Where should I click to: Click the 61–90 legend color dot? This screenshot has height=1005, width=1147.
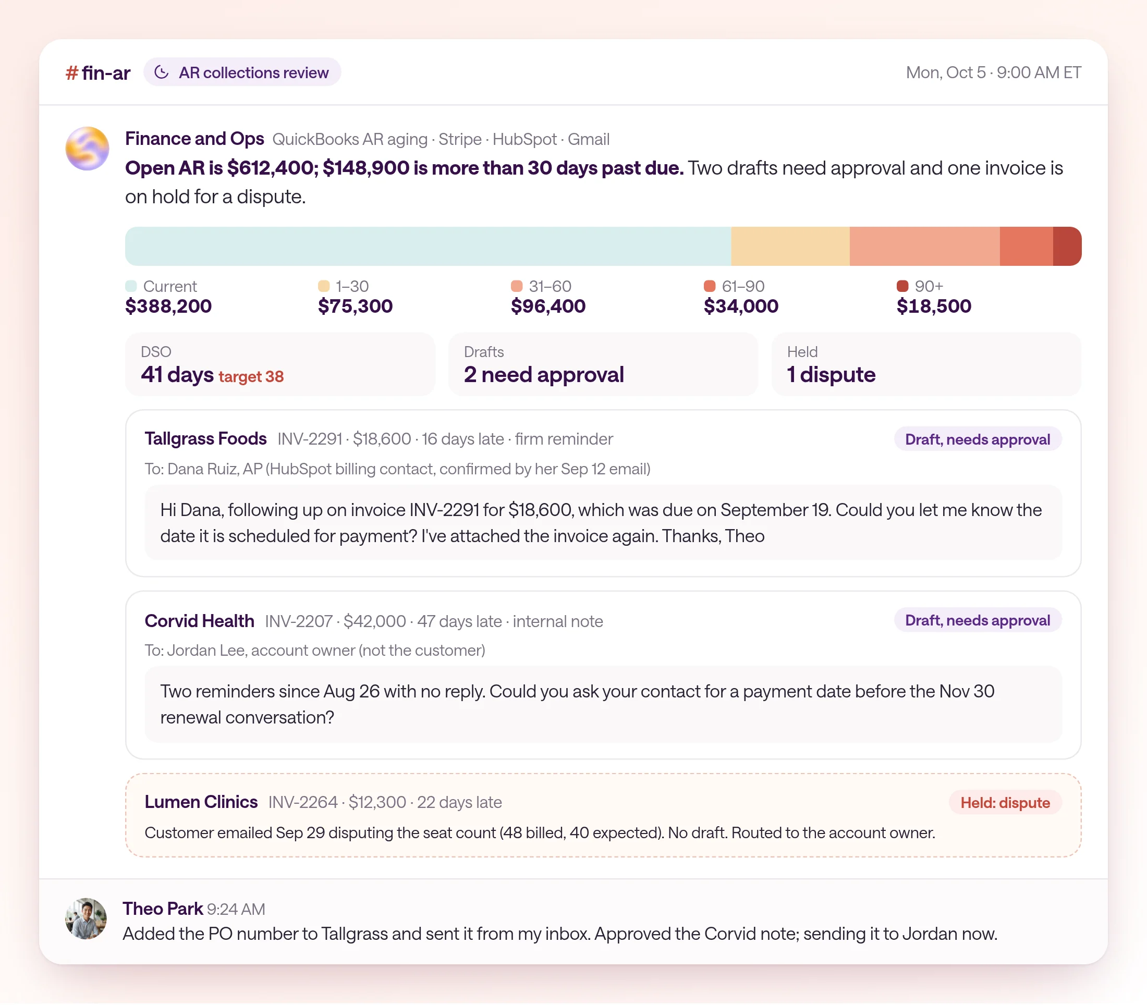coord(710,286)
